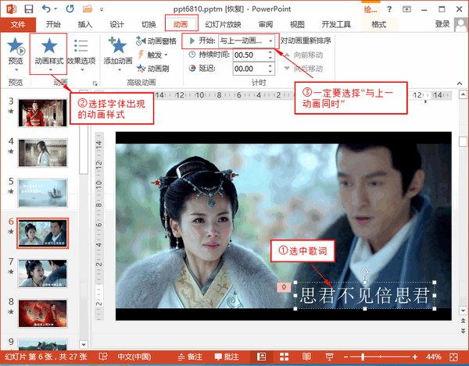
Task: Open the 动画样式 gallery
Action: (48, 54)
